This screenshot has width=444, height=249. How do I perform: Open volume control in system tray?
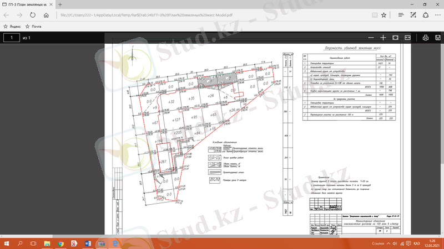click(x=395, y=243)
